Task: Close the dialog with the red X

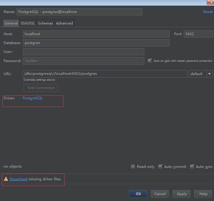Action: 210,2
